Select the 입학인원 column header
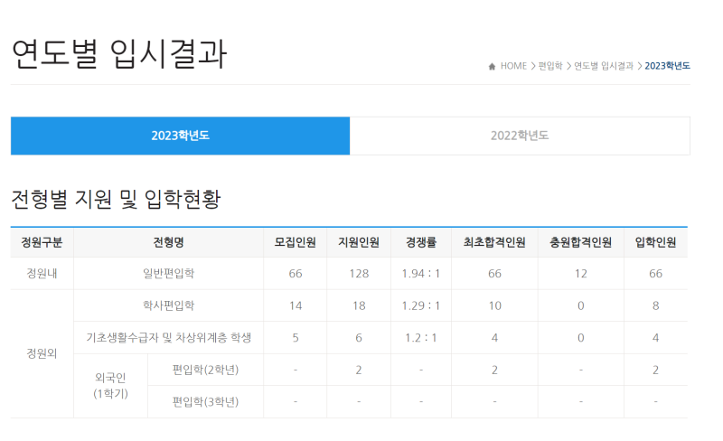The width and height of the screenshot is (723, 441). (655, 242)
